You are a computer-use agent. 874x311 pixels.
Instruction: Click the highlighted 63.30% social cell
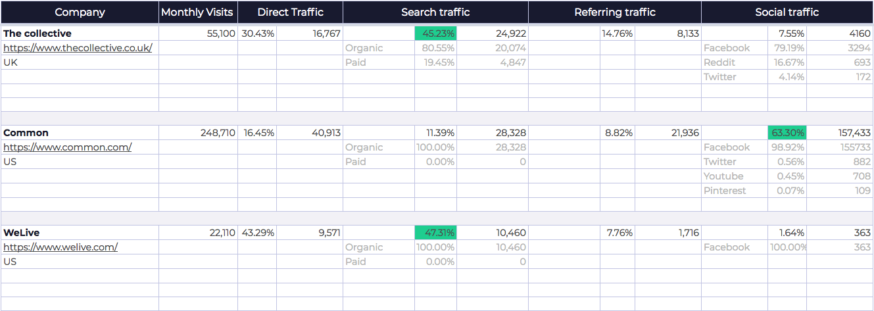click(787, 133)
